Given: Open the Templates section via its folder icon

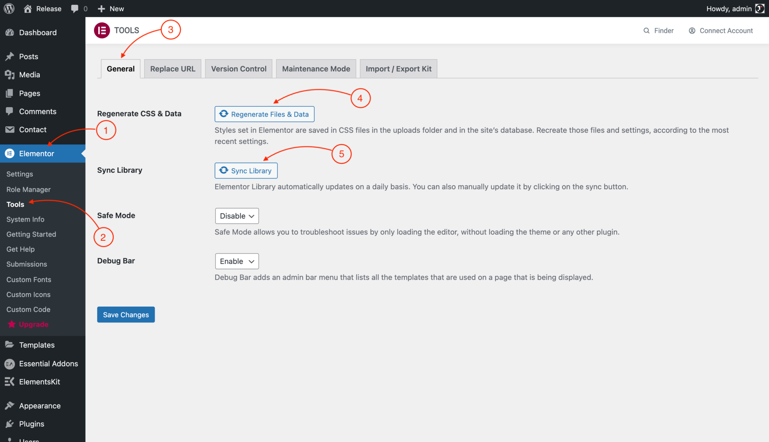Looking at the screenshot, I should pyautogui.click(x=10, y=345).
